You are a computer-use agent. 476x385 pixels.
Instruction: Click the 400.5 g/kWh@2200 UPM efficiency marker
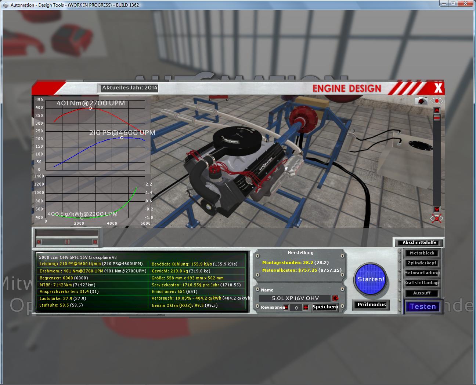[82, 218]
